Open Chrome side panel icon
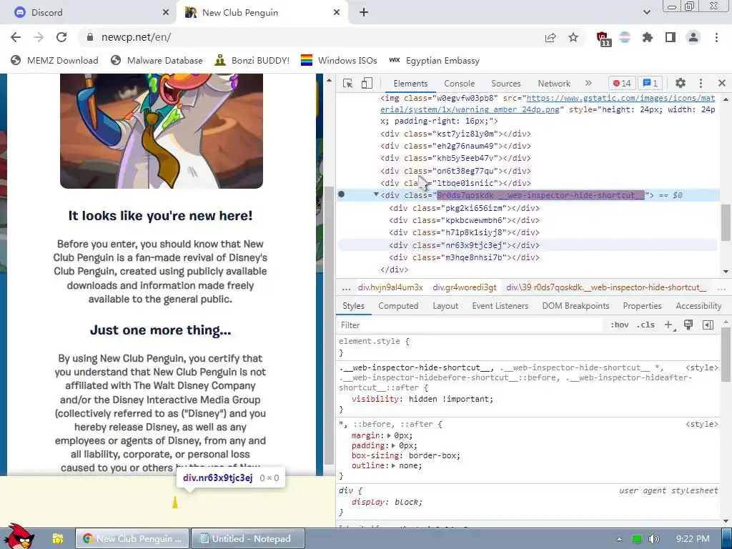The height and width of the screenshot is (549, 732). pos(671,37)
